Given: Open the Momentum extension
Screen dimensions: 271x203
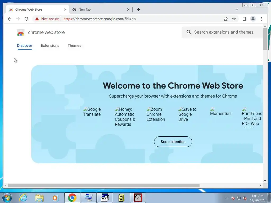Looking at the screenshot, I should tap(220, 111).
